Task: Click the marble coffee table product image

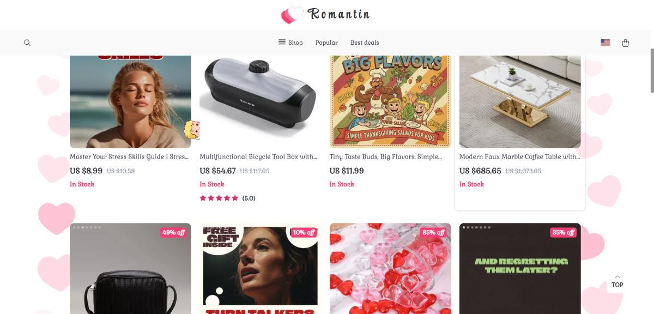Action: click(x=520, y=101)
